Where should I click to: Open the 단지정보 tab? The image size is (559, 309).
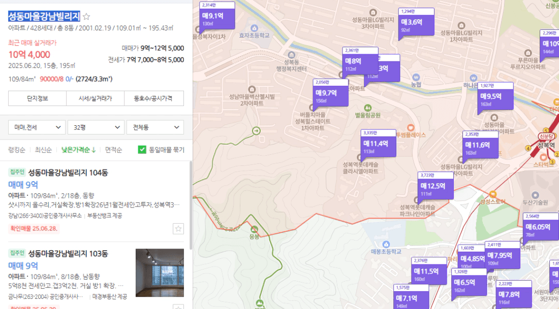38,98
